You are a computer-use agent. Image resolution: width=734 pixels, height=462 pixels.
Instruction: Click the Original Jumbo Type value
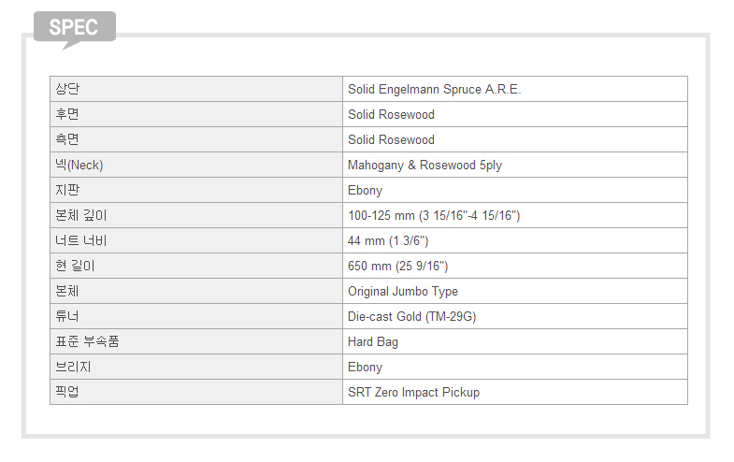[403, 292]
